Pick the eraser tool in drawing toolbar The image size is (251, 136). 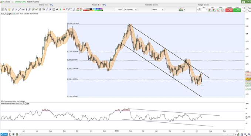[x=13, y=10]
